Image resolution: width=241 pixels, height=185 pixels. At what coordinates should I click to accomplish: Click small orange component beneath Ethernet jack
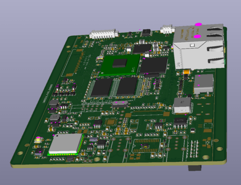tap(186, 72)
